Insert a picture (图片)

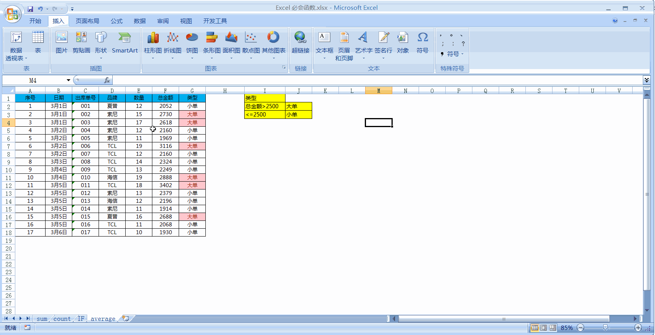(x=62, y=42)
